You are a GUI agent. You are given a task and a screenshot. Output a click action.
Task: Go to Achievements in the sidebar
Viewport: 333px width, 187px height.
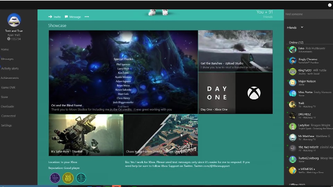[10, 78]
